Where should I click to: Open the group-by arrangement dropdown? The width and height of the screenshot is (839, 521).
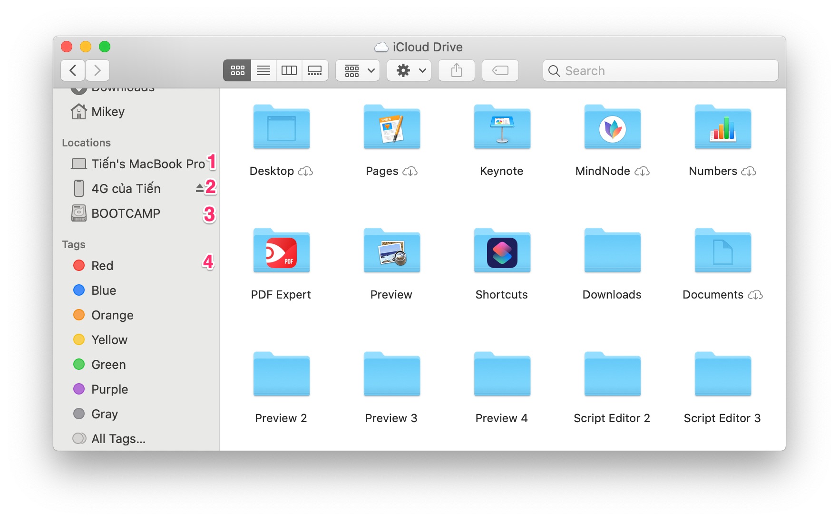click(x=358, y=70)
